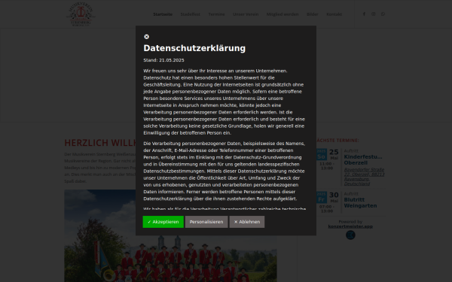The height and width of the screenshot is (282, 452).
Task: Open the WhatsApp icon in the header
Action: (x=383, y=14)
